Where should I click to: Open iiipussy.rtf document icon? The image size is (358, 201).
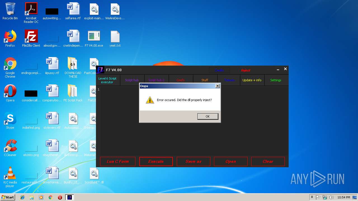[x=52, y=66]
